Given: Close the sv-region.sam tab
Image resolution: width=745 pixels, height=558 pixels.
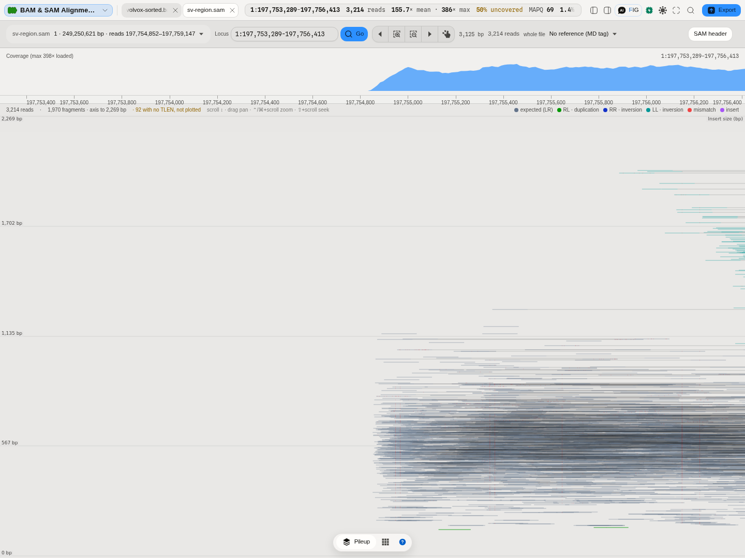Looking at the screenshot, I should click(x=232, y=10).
